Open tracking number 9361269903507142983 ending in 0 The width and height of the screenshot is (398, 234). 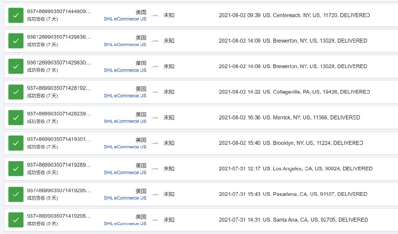[59, 63]
